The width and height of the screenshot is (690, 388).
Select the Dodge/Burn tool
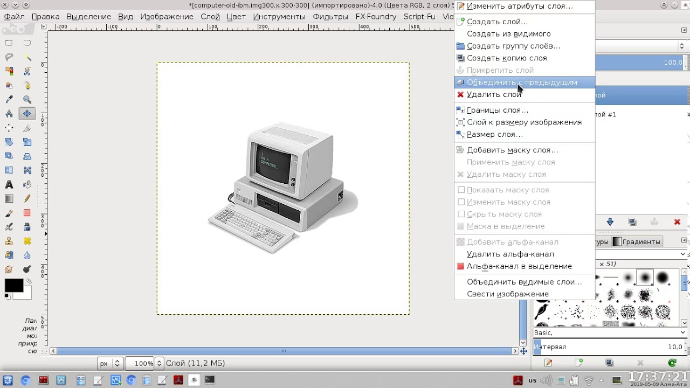tap(27, 269)
